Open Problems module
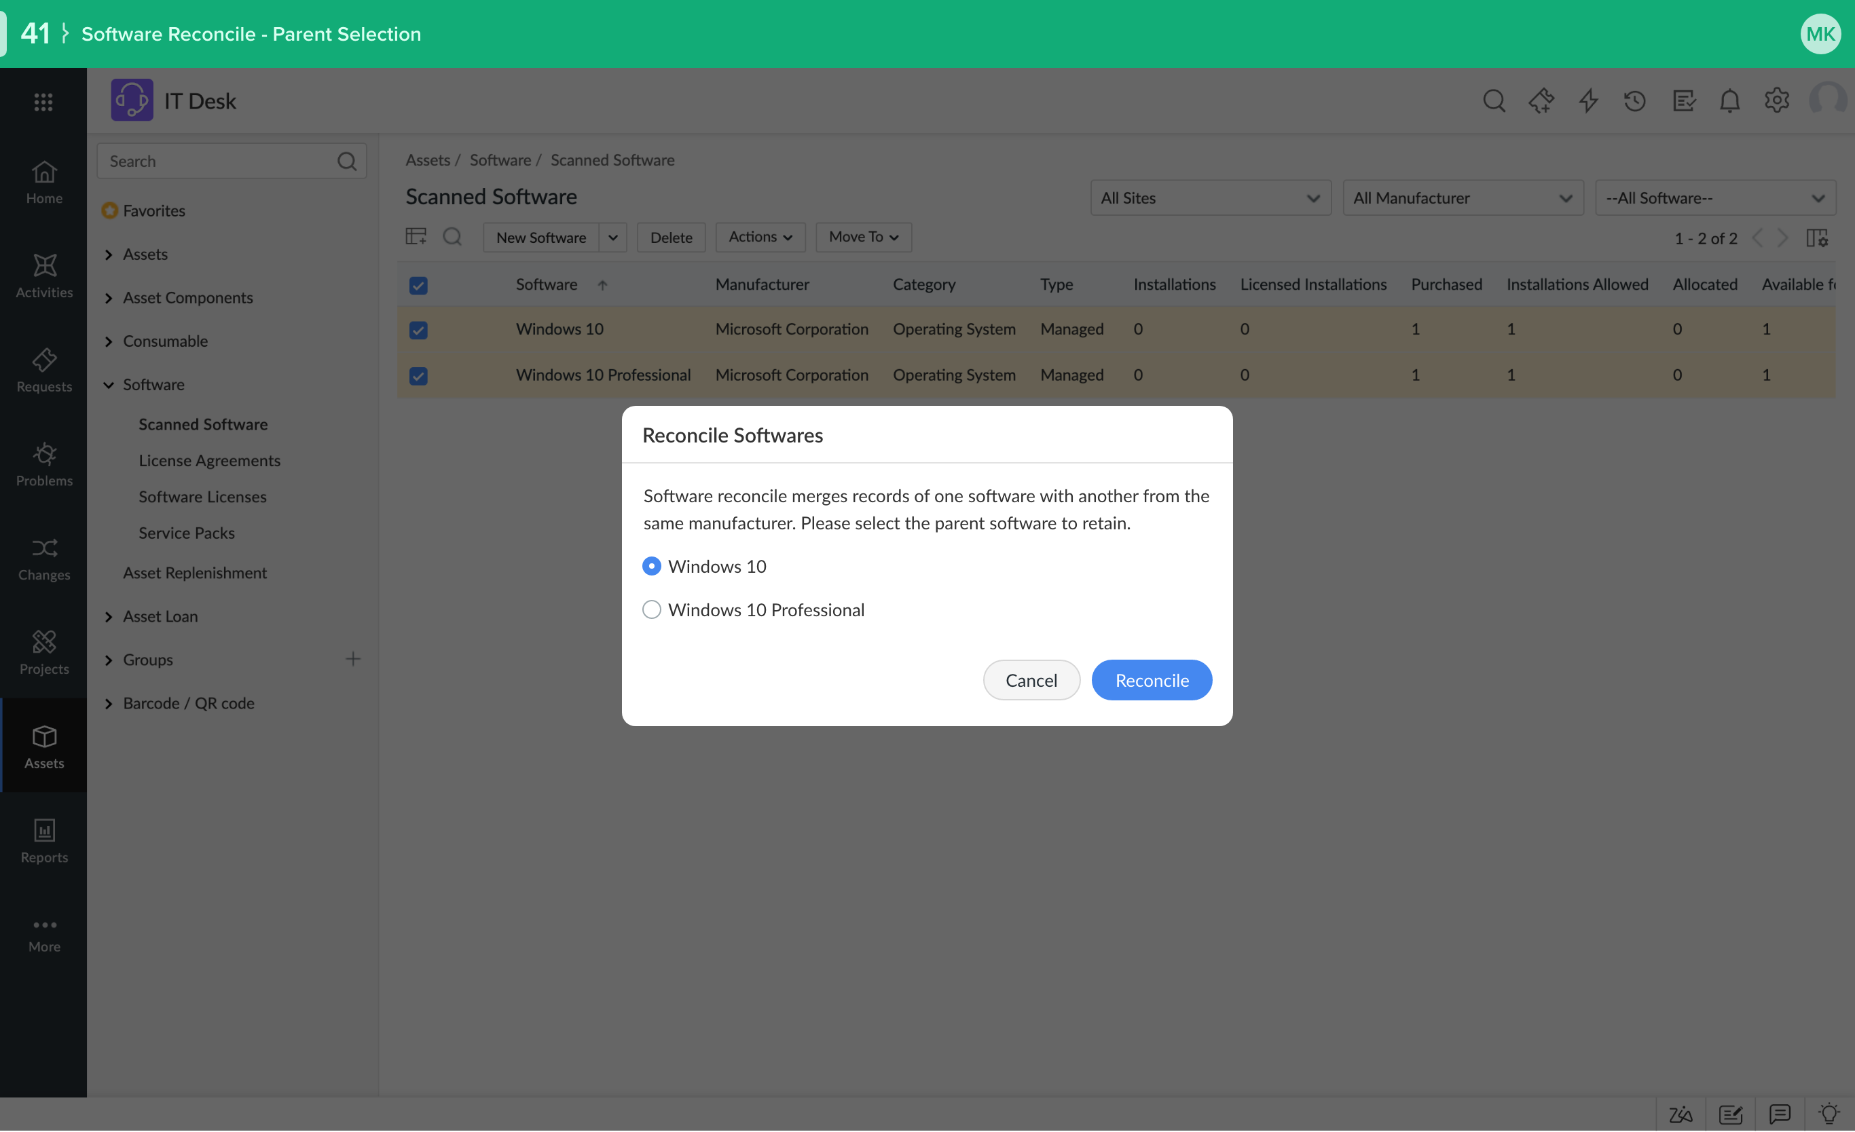 (43, 464)
